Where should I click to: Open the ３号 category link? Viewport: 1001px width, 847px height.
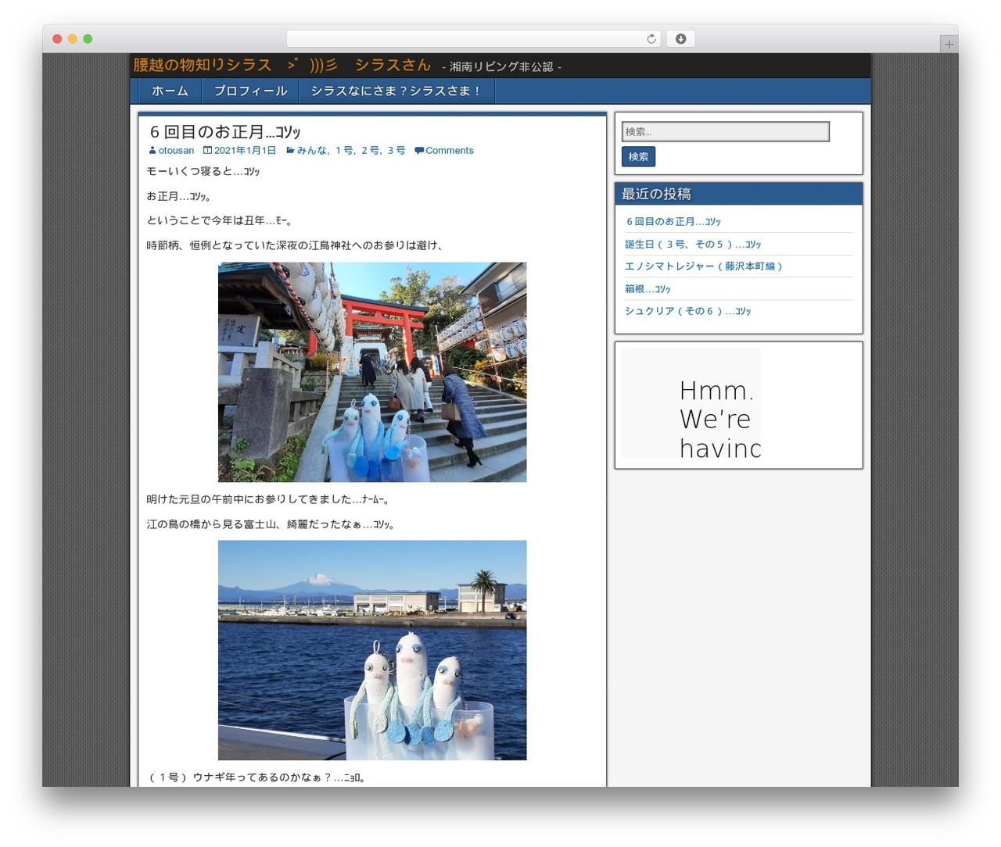[396, 151]
